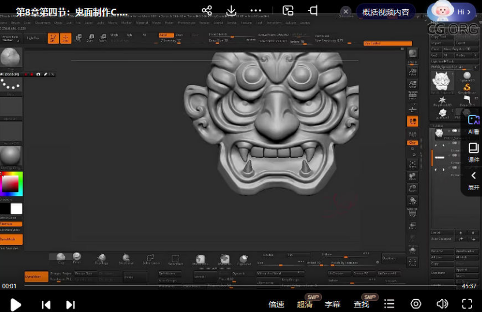This screenshot has width=482, height=312.
Task: Toggle the Zsub button
Action: [179, 35]
